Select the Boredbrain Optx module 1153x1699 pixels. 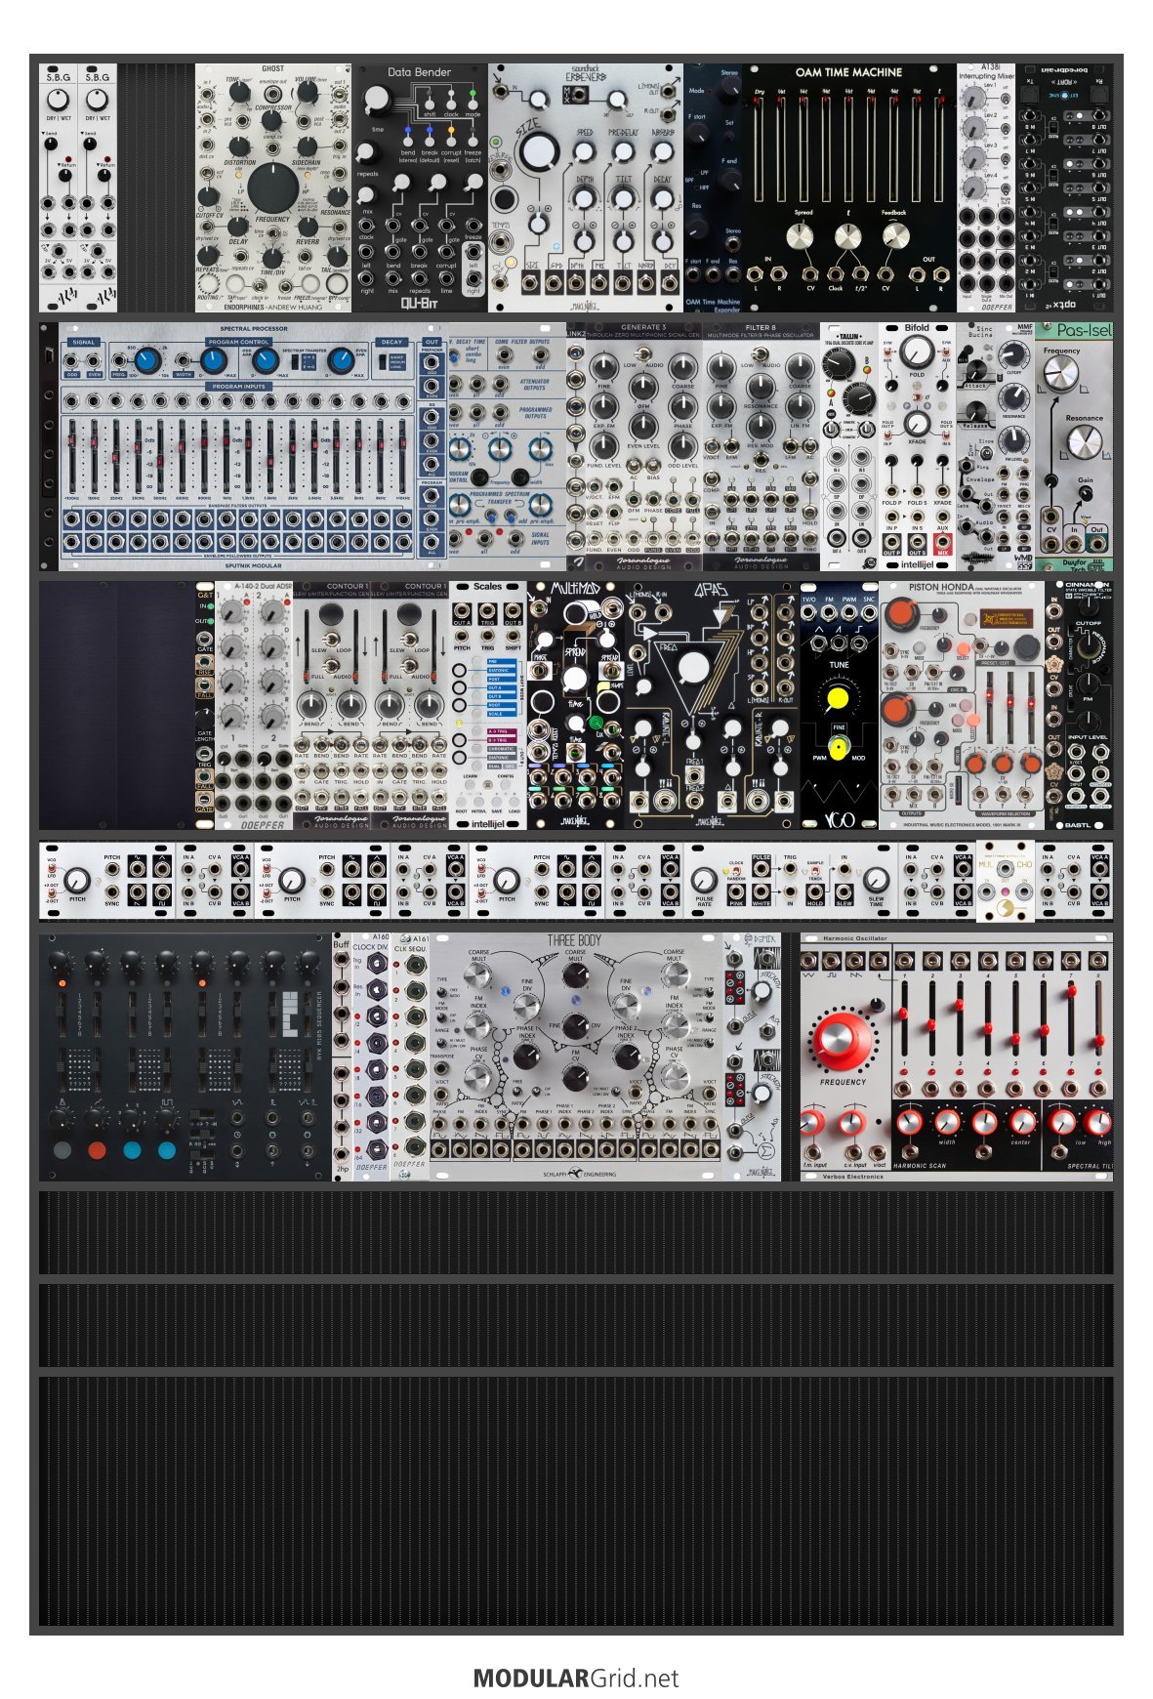(1064, 188)
